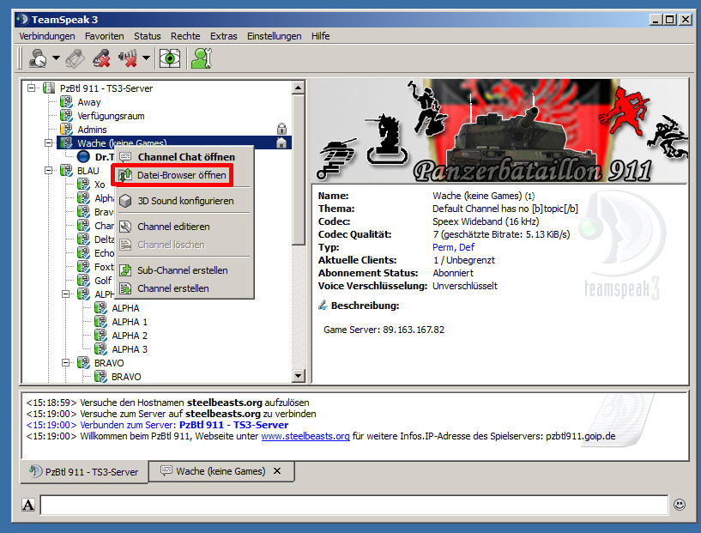
Task: Click the text format 'A' button beside chat input
Action: (28, 506)
